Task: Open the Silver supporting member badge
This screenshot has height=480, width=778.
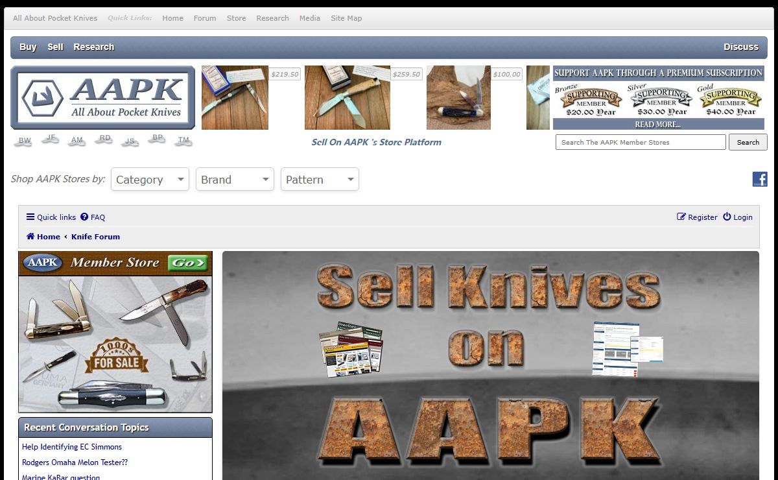Action: pos(661,100)
